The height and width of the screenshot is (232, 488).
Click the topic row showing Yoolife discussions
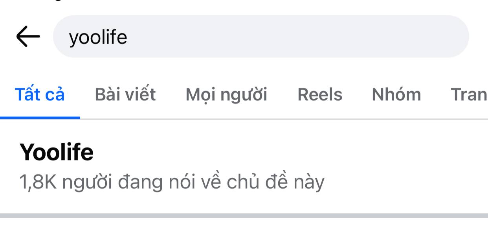244,167
